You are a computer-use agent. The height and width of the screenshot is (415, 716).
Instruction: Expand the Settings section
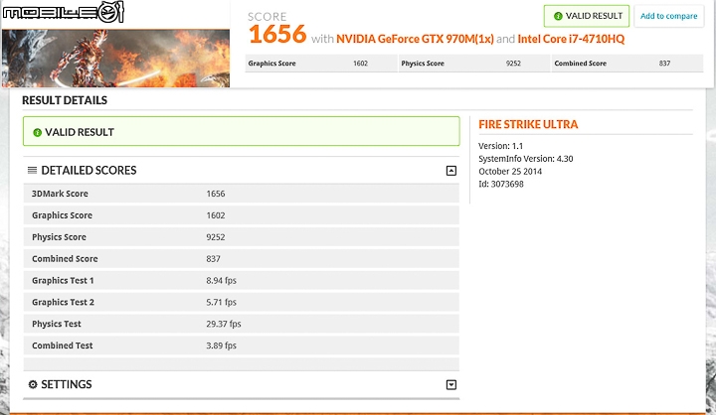click(x=451, y=385)
